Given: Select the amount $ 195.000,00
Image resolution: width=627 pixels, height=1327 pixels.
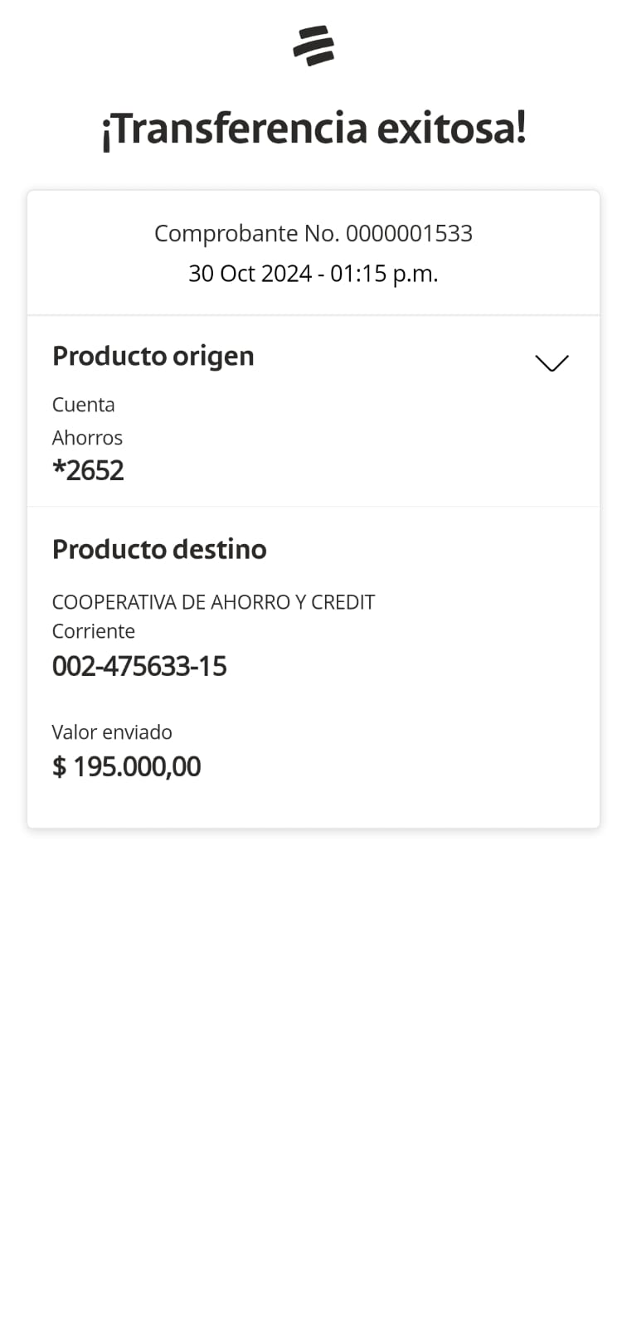Looking at the screenshot, I should (x=126, y=766).
